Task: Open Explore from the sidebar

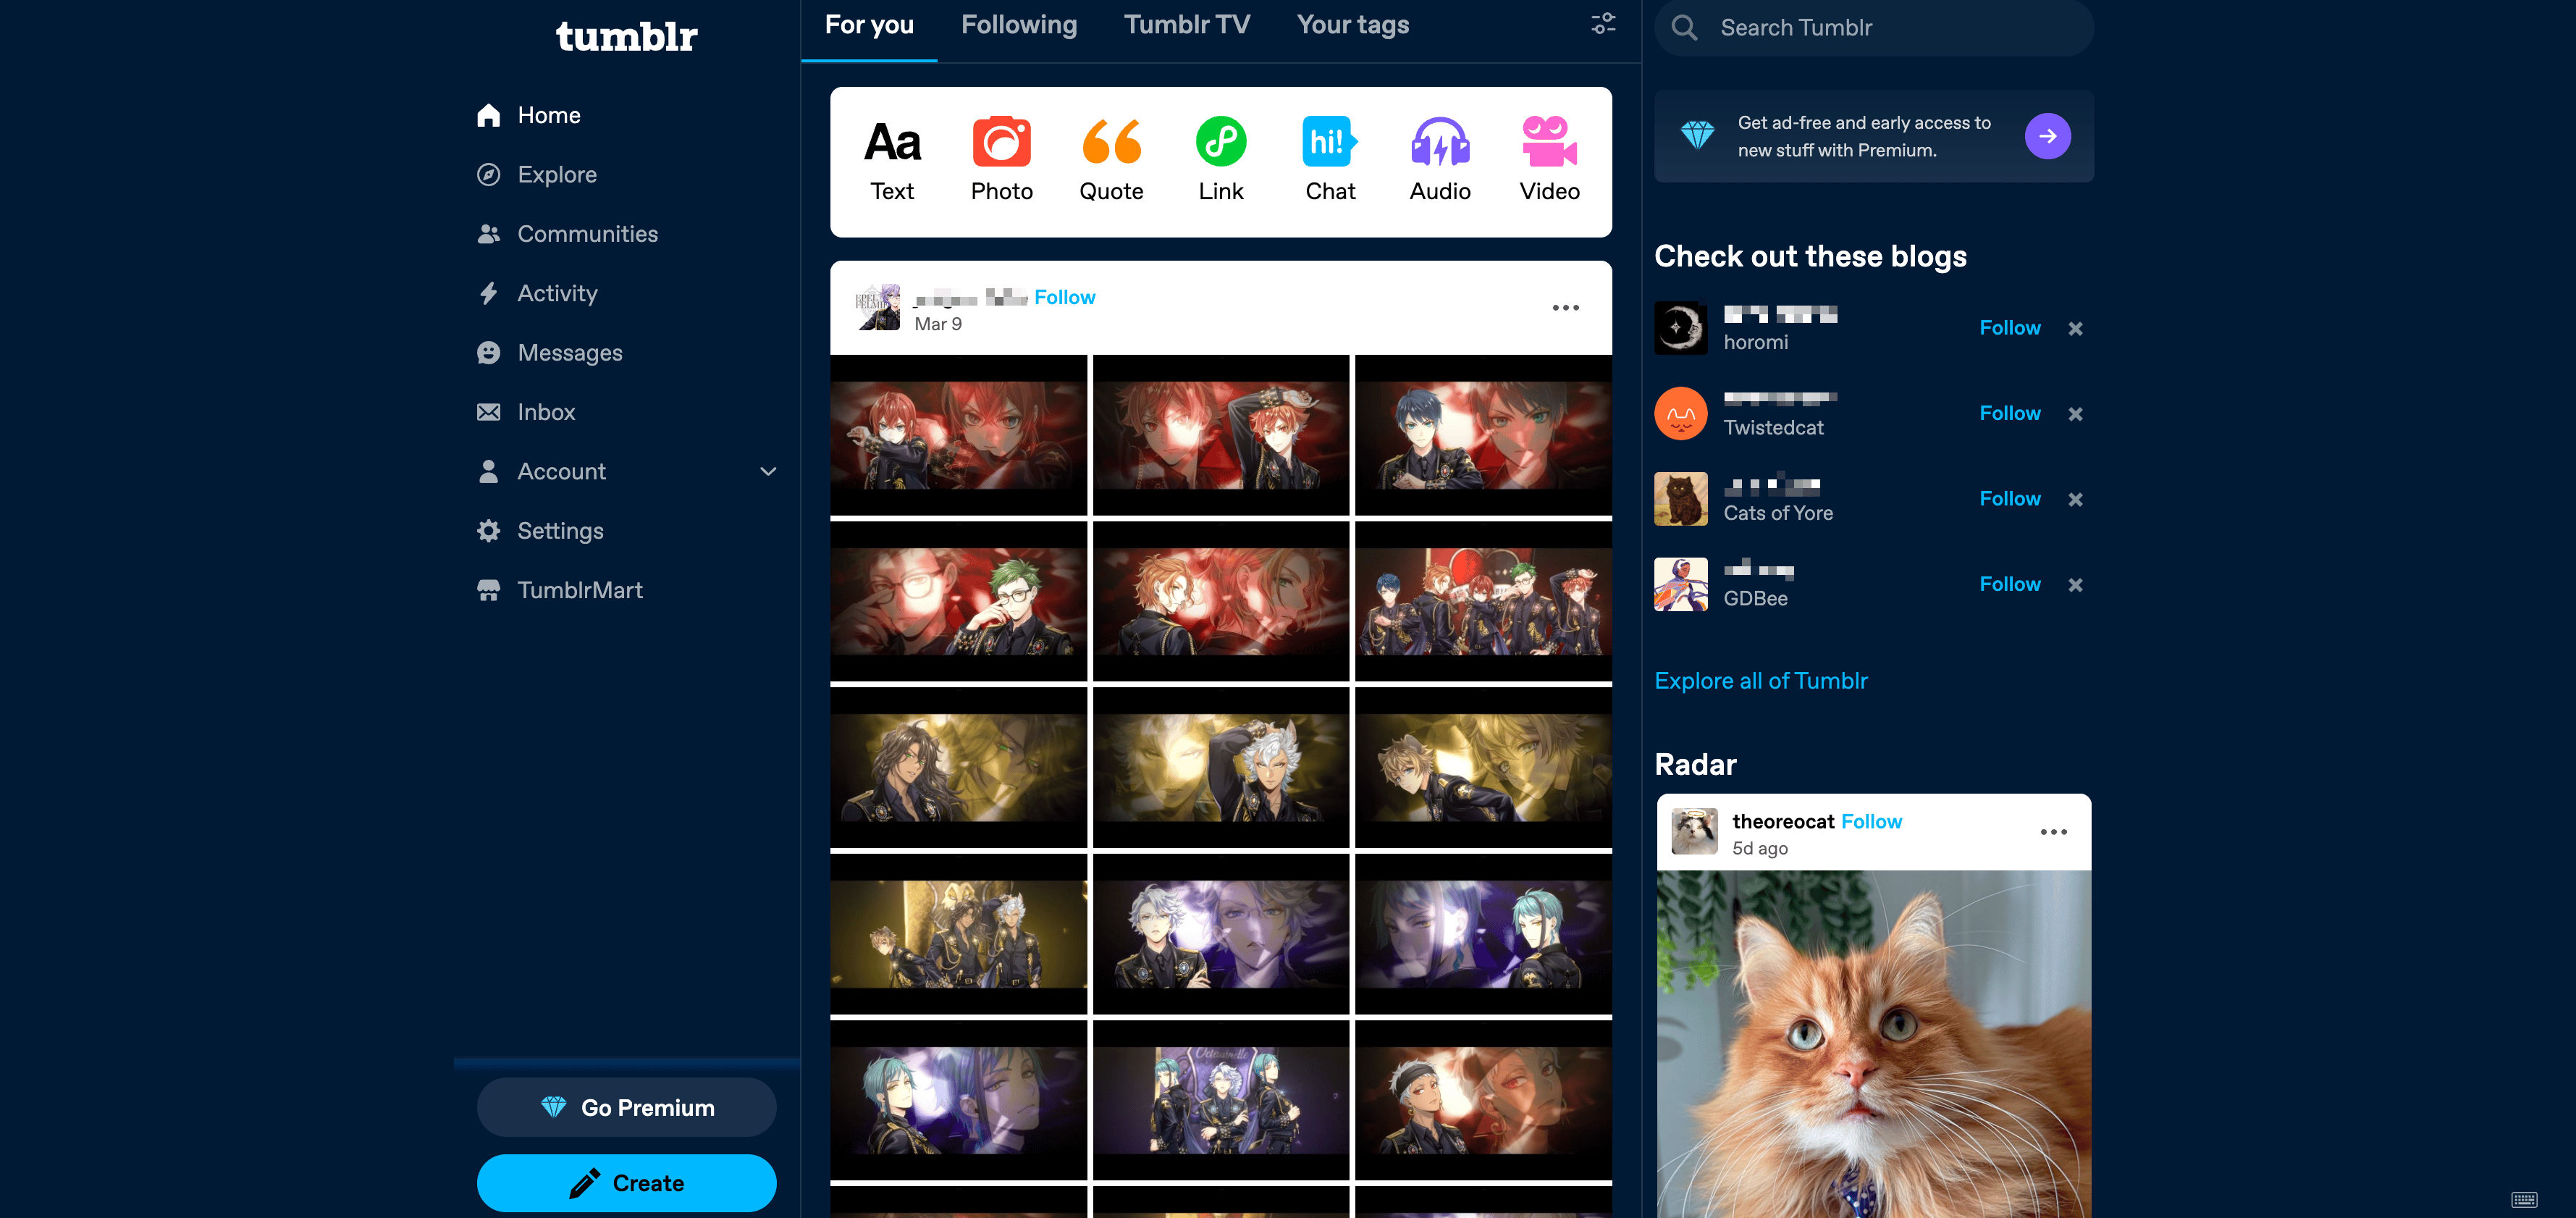Action: click(556, 175)
